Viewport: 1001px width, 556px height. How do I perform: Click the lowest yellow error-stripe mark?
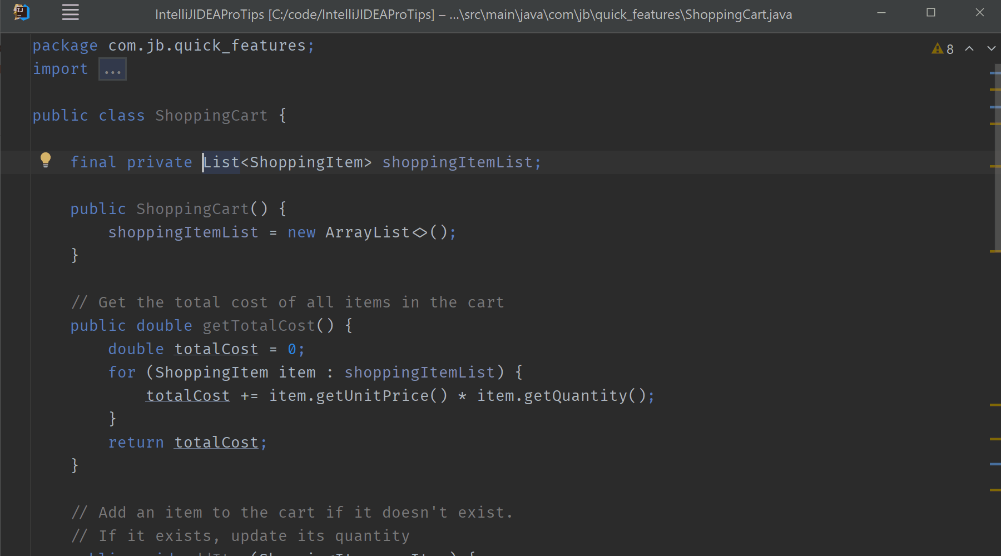tap(995, 490)
